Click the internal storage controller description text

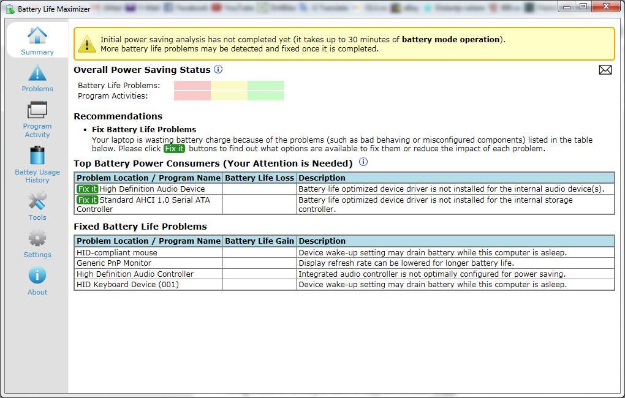(436, 205)
